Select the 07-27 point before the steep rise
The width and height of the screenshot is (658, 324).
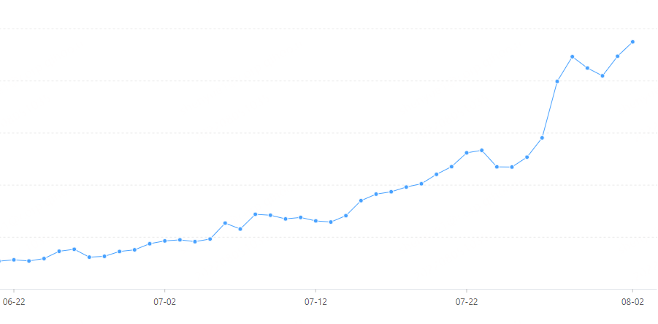542,137
